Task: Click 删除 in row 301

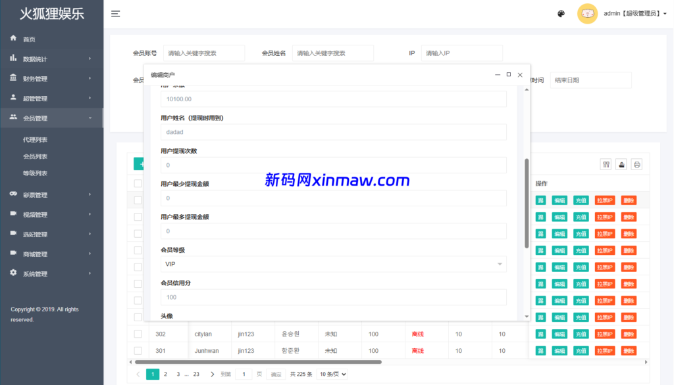Action: tap(629, 351)
